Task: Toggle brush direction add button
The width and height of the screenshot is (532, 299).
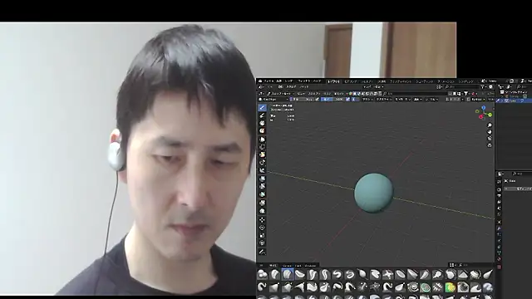Action: (x=354, y=100)
